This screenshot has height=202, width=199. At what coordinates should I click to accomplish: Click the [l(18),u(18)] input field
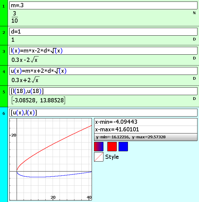[103, 91]
